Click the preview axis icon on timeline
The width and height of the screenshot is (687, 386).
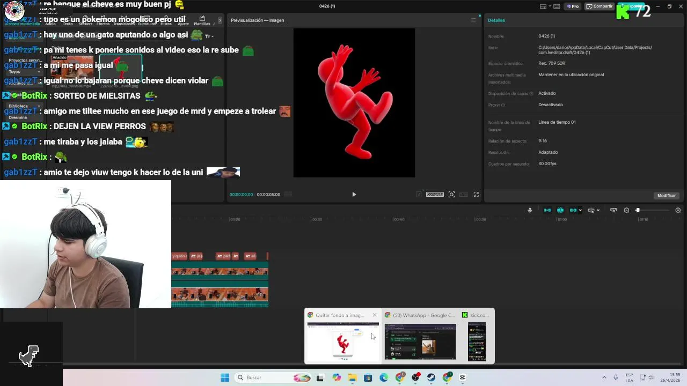point(613,210)
